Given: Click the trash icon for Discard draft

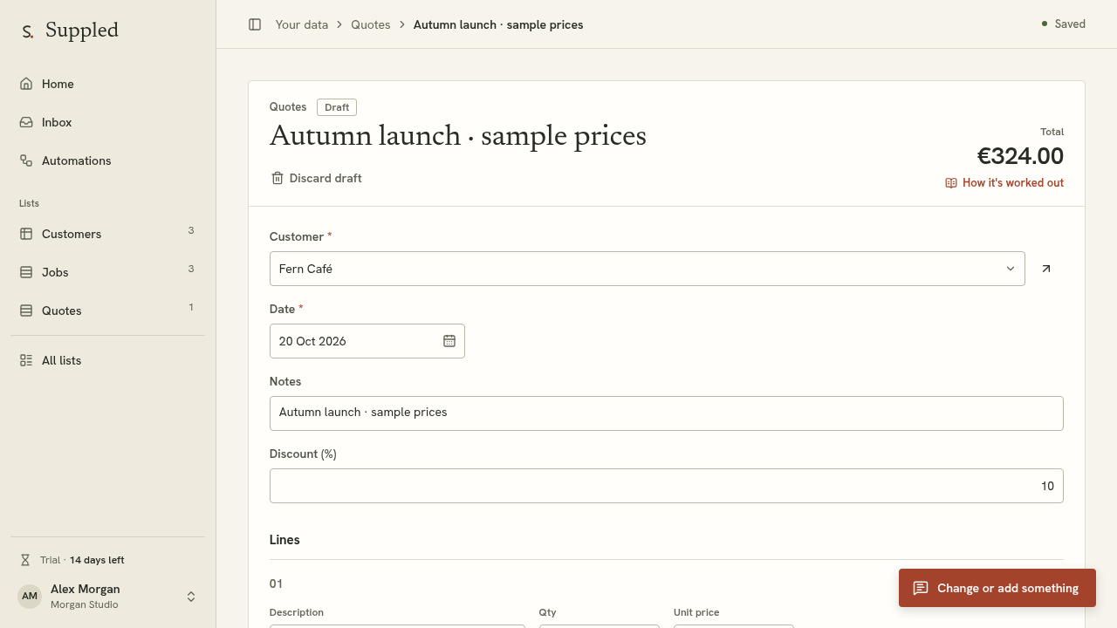Looking at the screenshot, I should point(278,178).
